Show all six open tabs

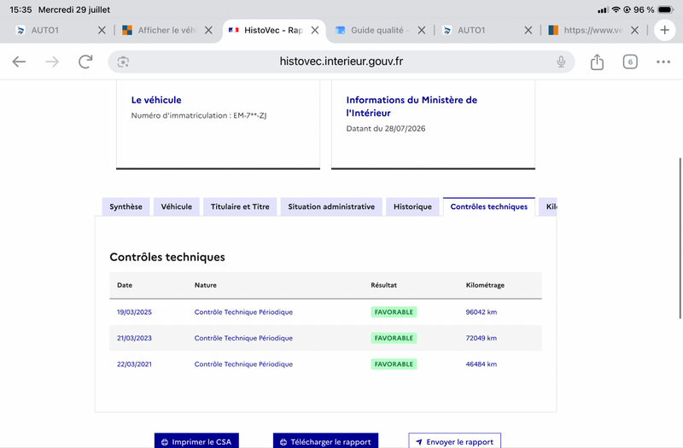[630, 61]
